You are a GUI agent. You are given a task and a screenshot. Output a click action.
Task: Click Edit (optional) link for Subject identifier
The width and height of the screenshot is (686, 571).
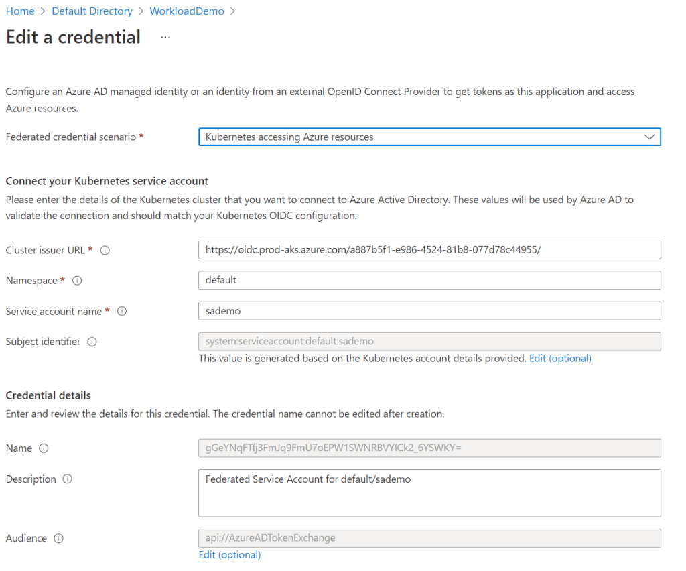point(560,359)
